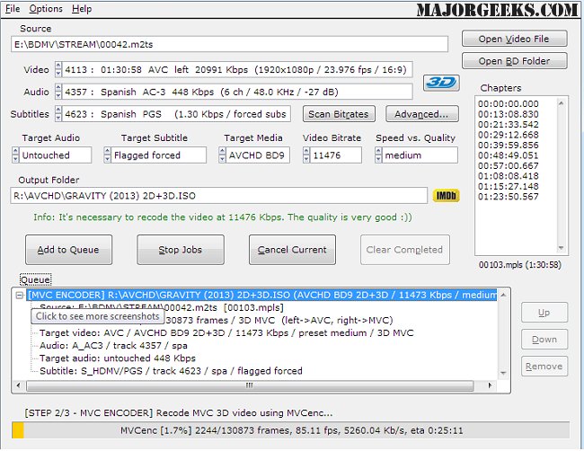Select chapter 00:29:12.668
584x451 pixels.
click(x=509, y=135)
